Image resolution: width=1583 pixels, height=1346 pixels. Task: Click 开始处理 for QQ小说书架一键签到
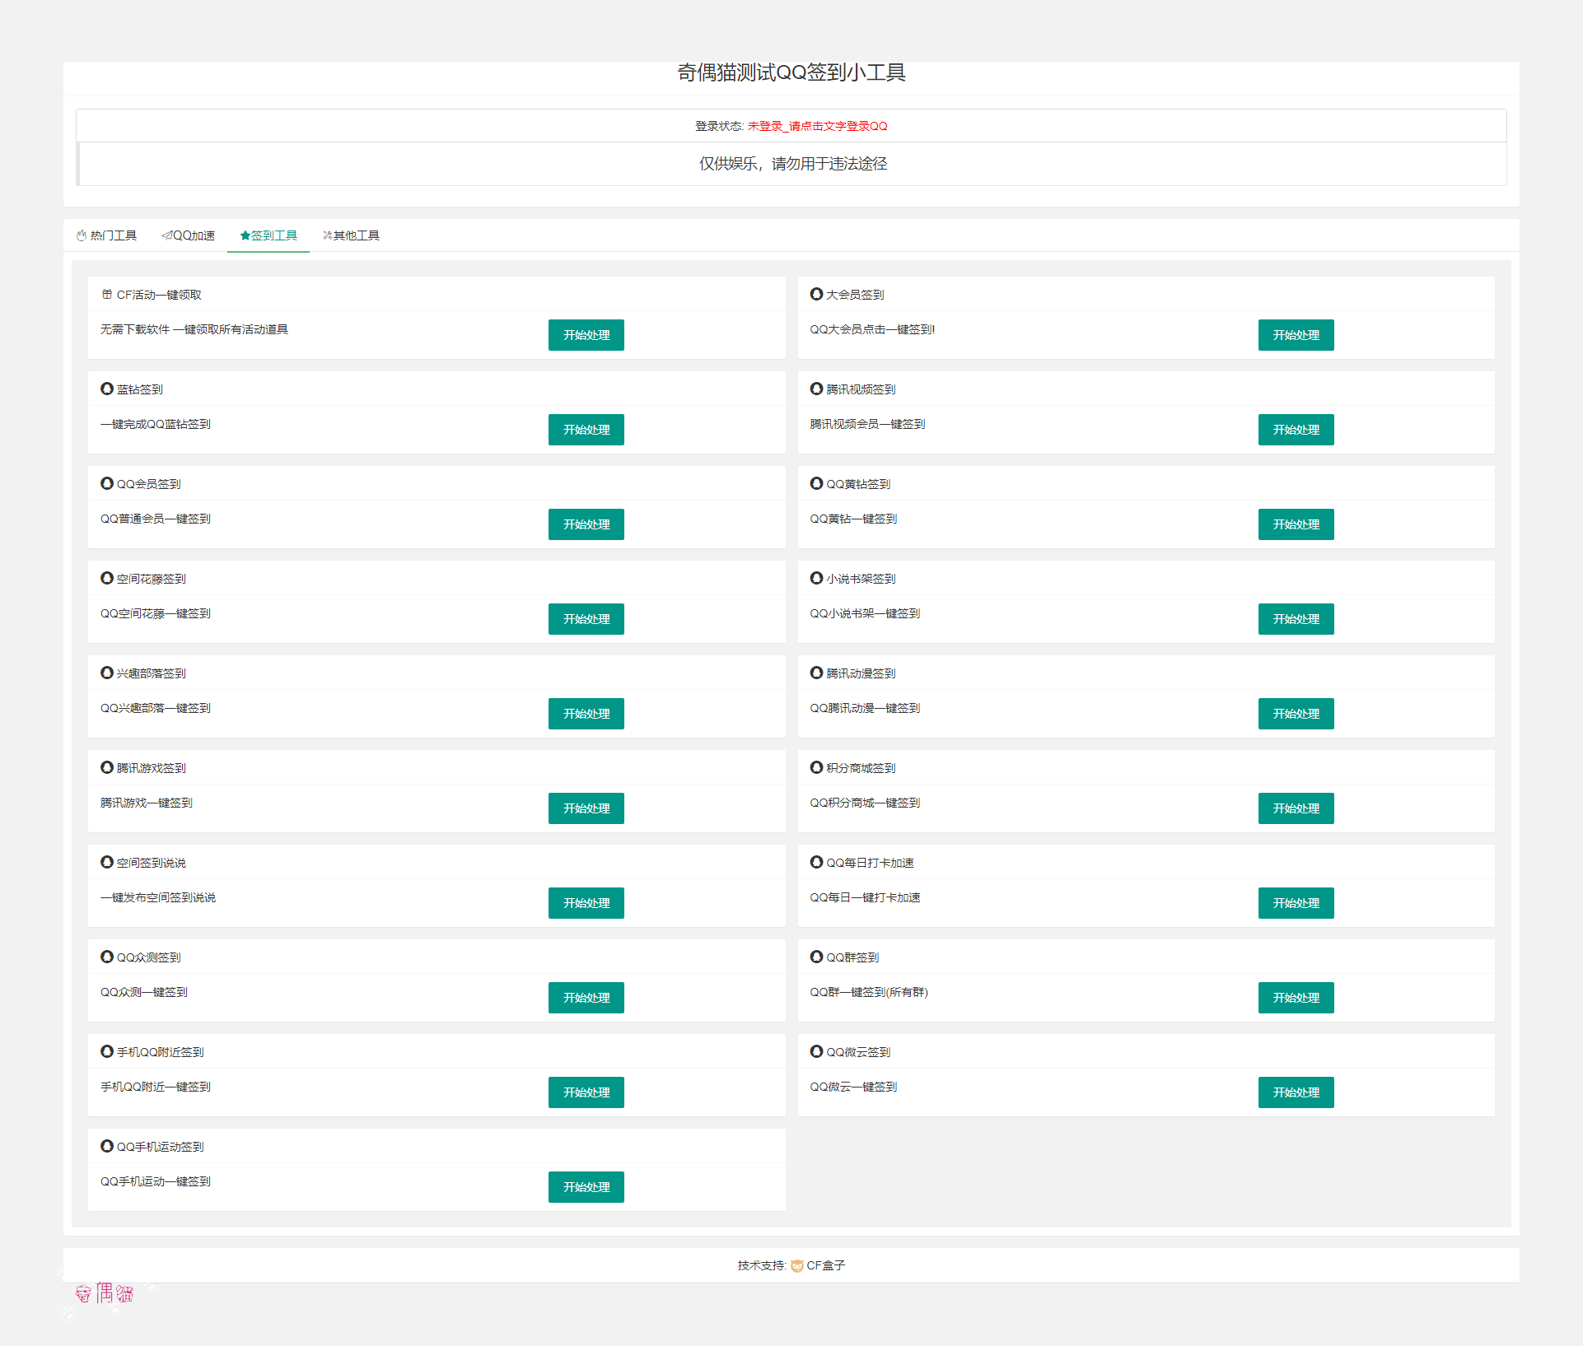pyautogui.click(x=1296, y=619)
